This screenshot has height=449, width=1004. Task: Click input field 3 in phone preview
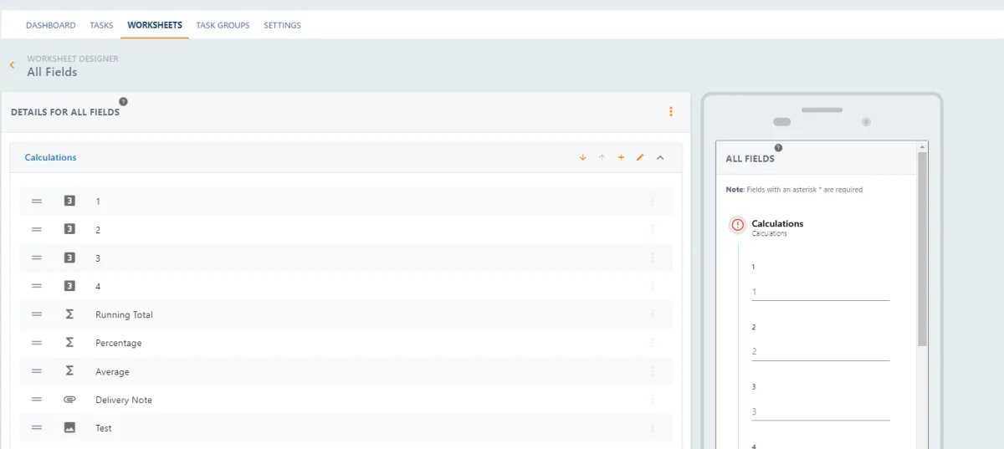point(820,411)
